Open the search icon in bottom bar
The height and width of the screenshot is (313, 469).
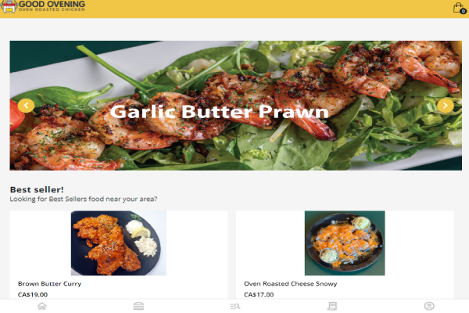(x=235, y=306)
